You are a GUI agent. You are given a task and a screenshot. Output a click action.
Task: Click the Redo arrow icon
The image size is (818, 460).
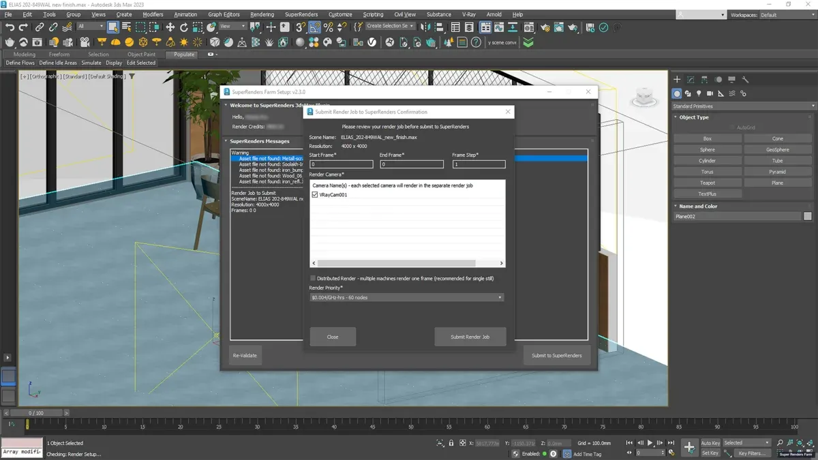coord(23,27)
